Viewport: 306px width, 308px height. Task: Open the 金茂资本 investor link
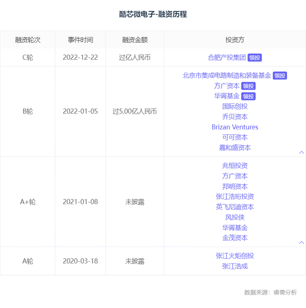(x=235, y=238)
